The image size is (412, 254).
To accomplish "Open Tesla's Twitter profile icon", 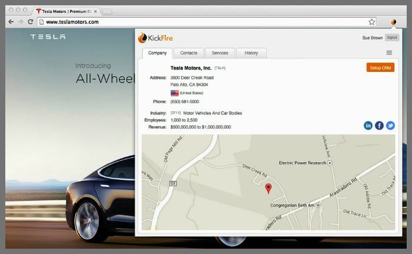I will click(390, 126).
